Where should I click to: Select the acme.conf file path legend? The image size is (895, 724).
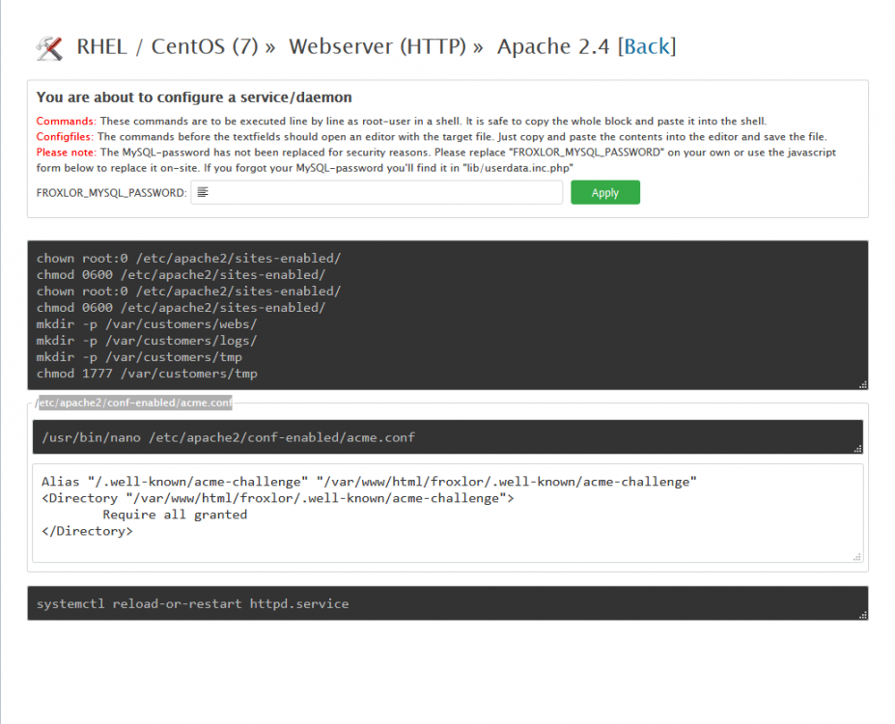point(133,402)
